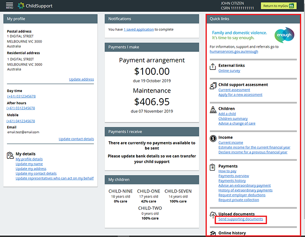Open the '1 saved application' link
This screenshot has width=305, height=237.
click(138, 29)
